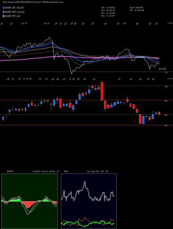Click the 74 axis label under EMA chart

tap(166, 72)
